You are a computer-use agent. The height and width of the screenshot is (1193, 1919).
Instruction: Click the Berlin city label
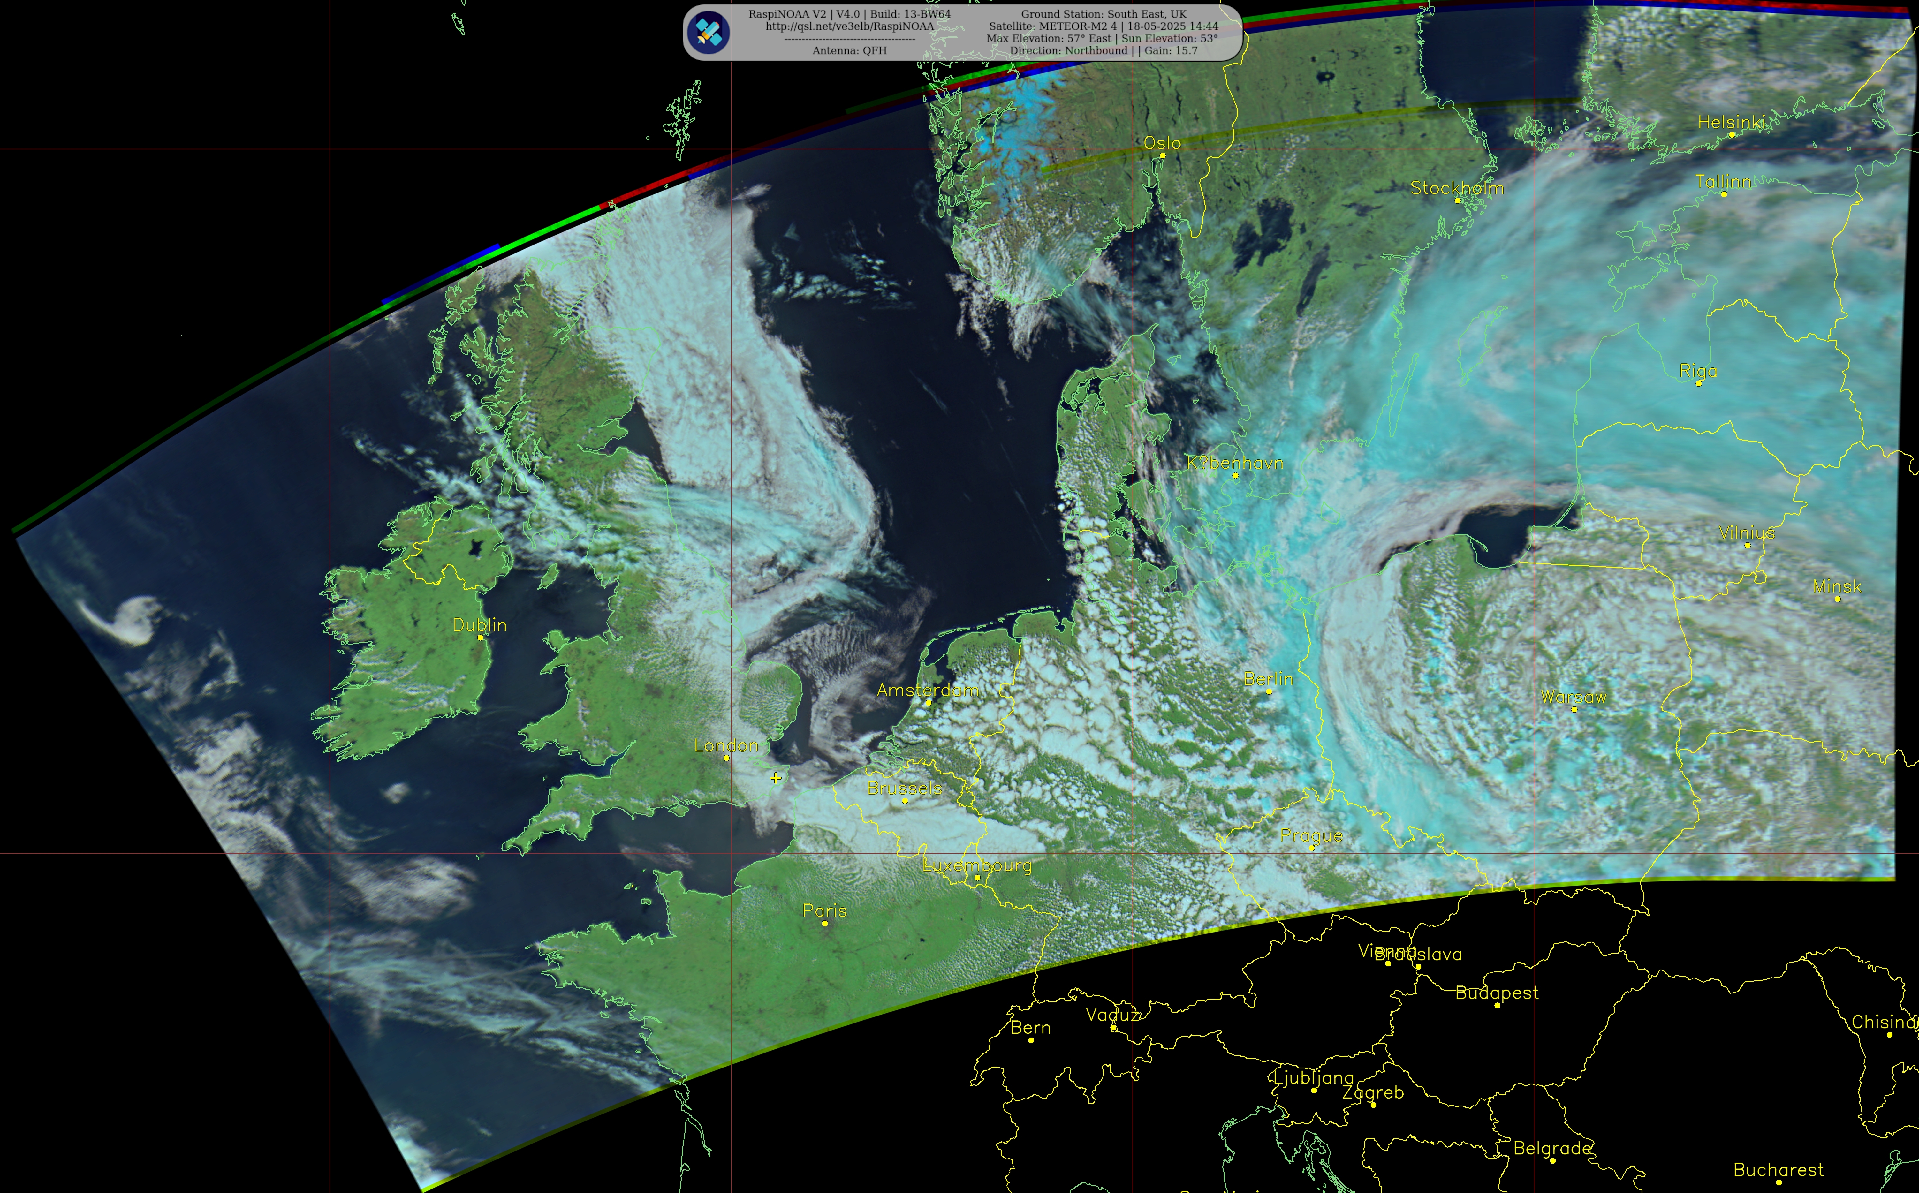tap(1269, 679)
